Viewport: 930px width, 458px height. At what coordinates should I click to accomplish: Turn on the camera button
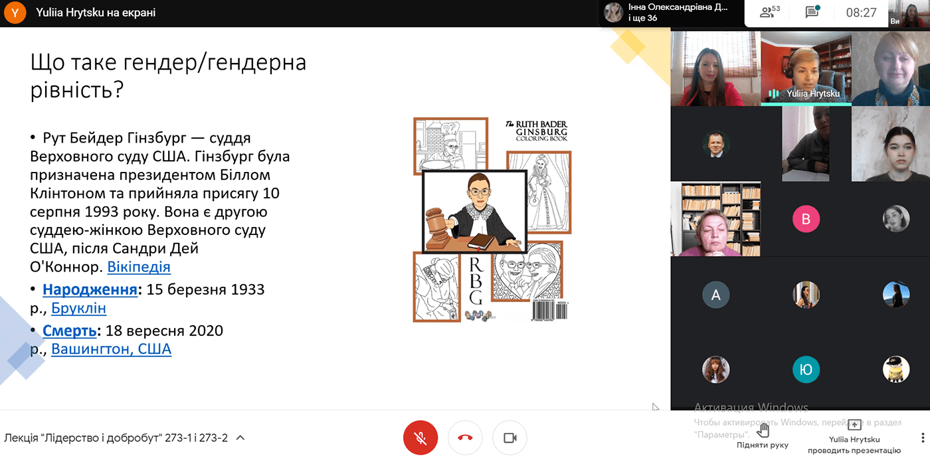(x=510, y=438)
